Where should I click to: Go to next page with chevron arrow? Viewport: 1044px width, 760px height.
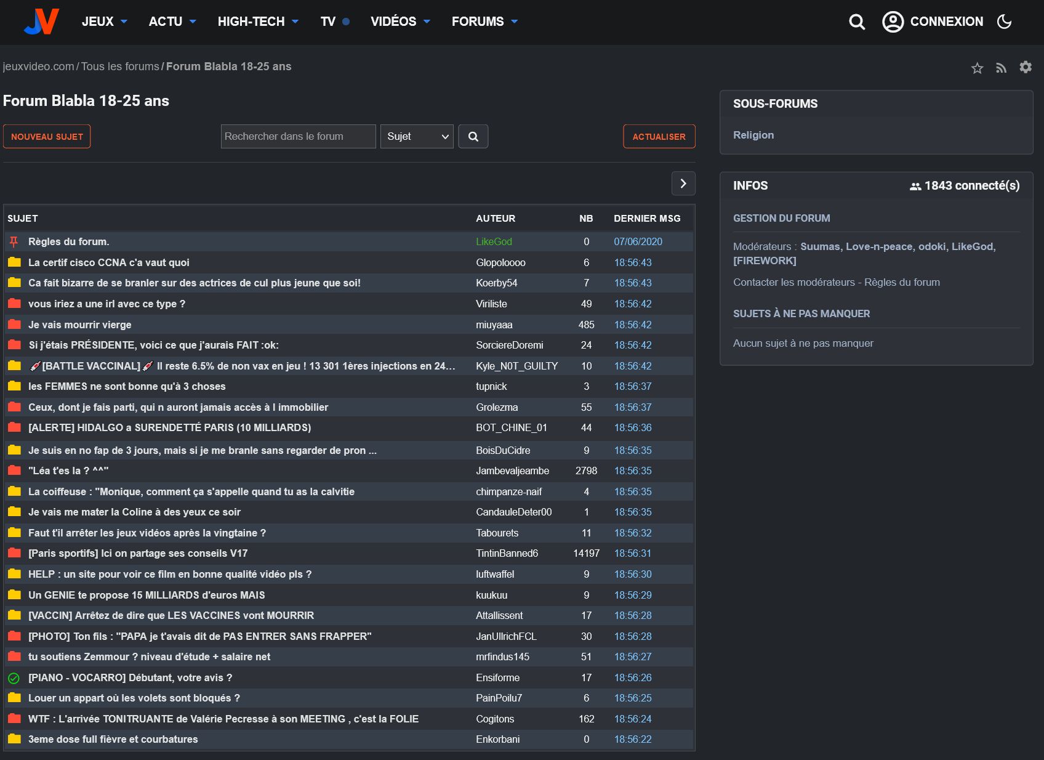point(683,184)
